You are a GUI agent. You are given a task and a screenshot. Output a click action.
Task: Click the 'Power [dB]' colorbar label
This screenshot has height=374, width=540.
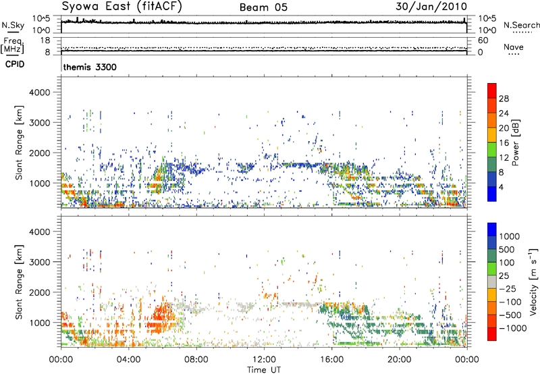515,142
